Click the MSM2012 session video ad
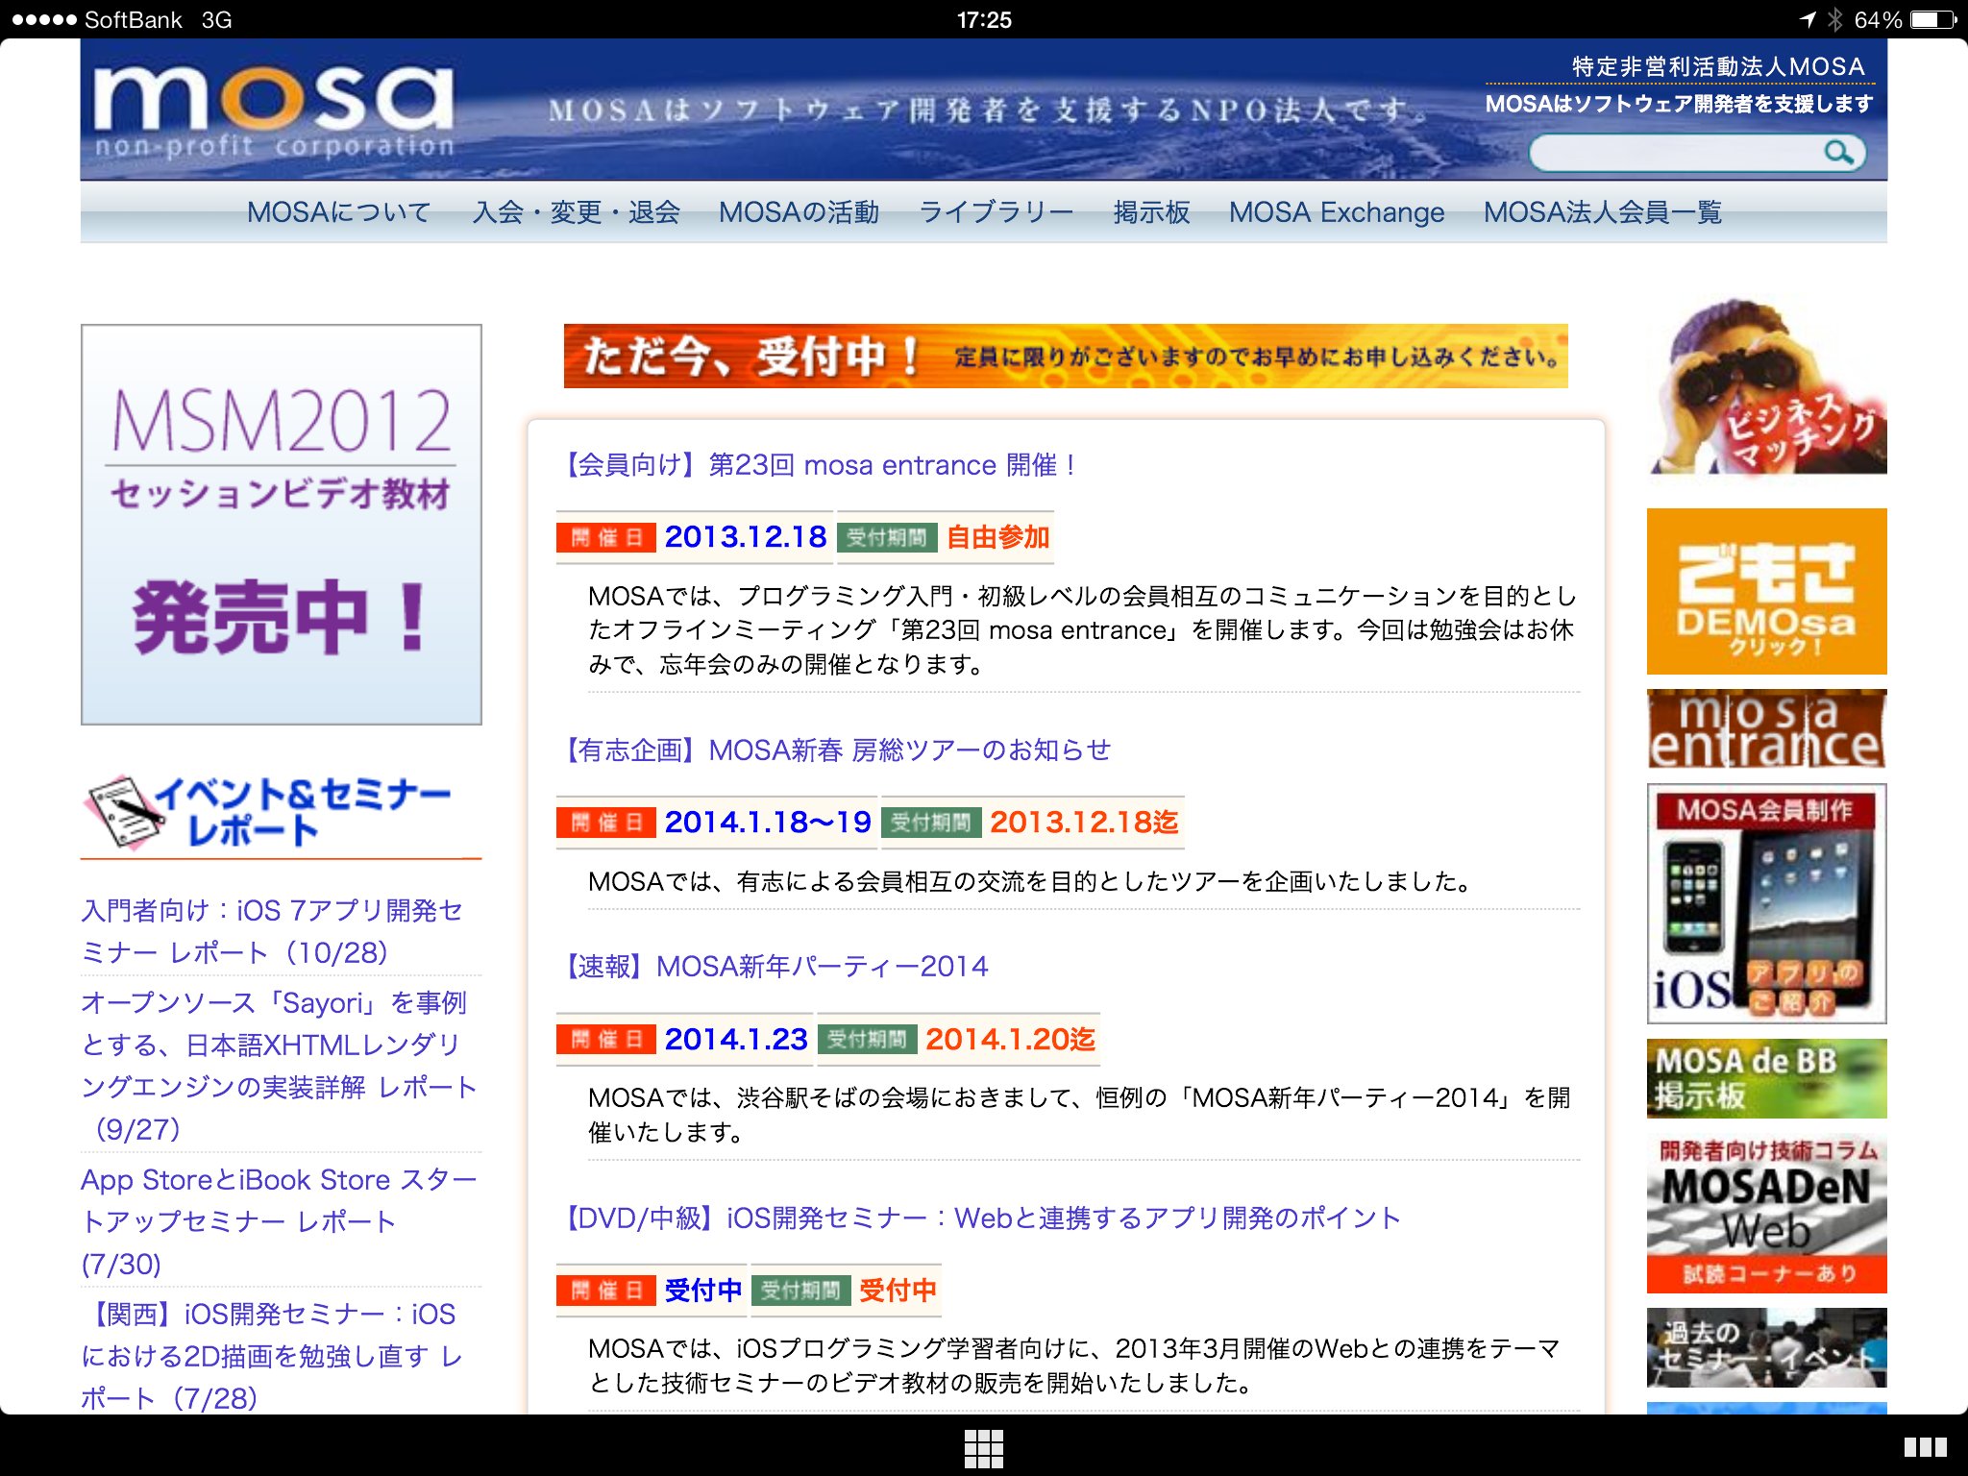 point(282,525)
